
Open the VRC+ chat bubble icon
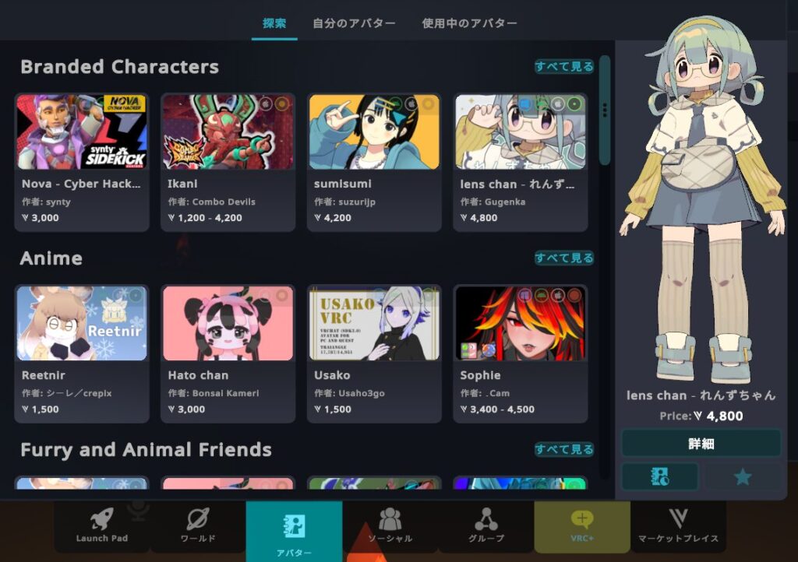[581, 519]
